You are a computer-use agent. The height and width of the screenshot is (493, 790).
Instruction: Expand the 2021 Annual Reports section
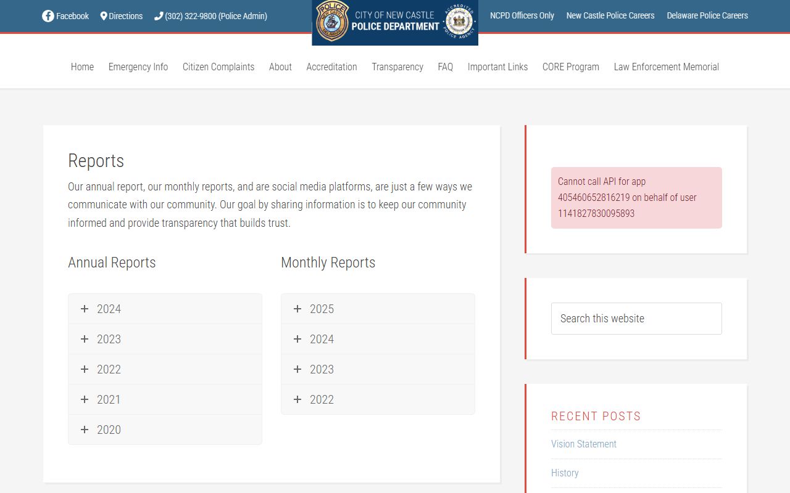click(165, 399)
